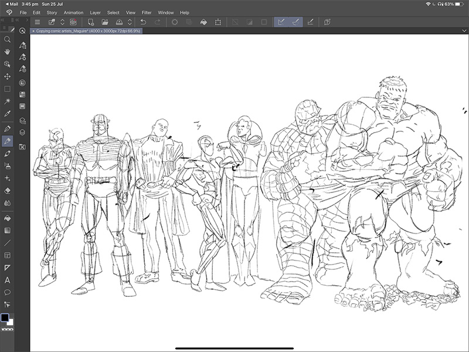Image resolution: width=469 pixels, height=352 pixels.
Task: Click the Delete selection dotted-circle icon
Action: click(175, 22)
